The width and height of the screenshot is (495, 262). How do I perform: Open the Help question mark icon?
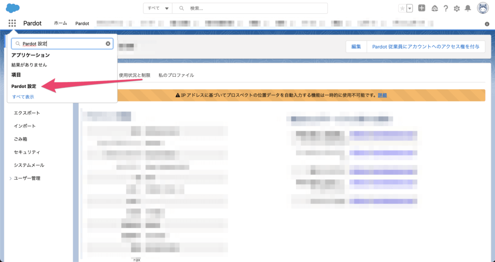tap(446, 9)
